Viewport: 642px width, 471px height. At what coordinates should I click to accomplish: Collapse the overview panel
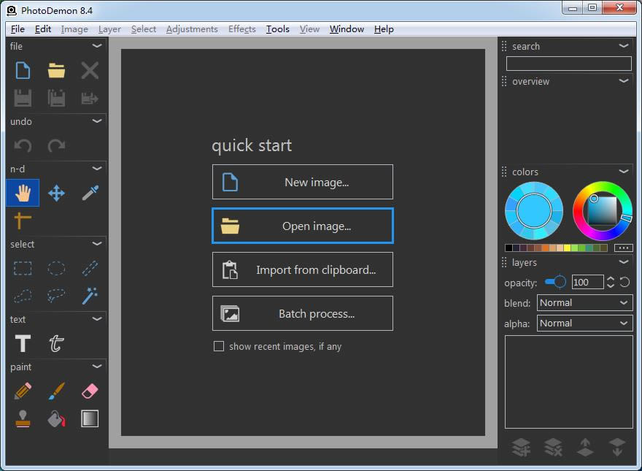(x=624, y=81)
